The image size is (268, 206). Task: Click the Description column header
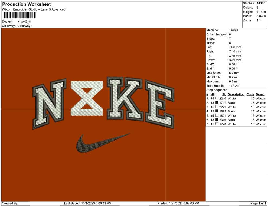click(x=236, y=94)
